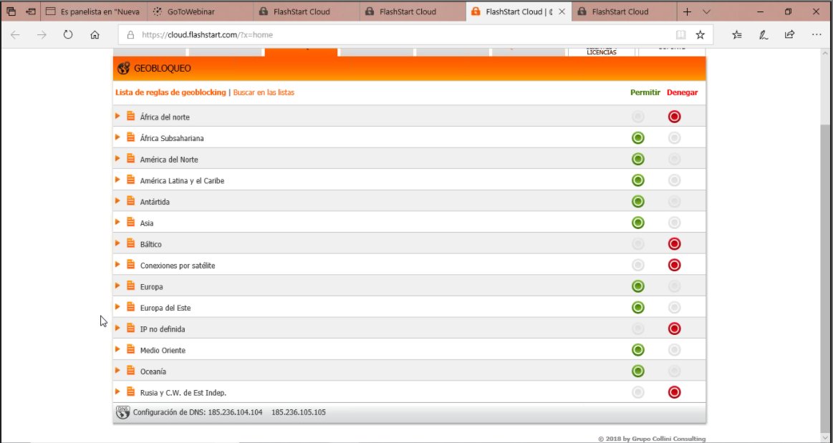This screenshot has height=443, width=833.
Task: Set Conexiones por satélite to Permitir
Action: pyautogui.click(x=638, y=266)
